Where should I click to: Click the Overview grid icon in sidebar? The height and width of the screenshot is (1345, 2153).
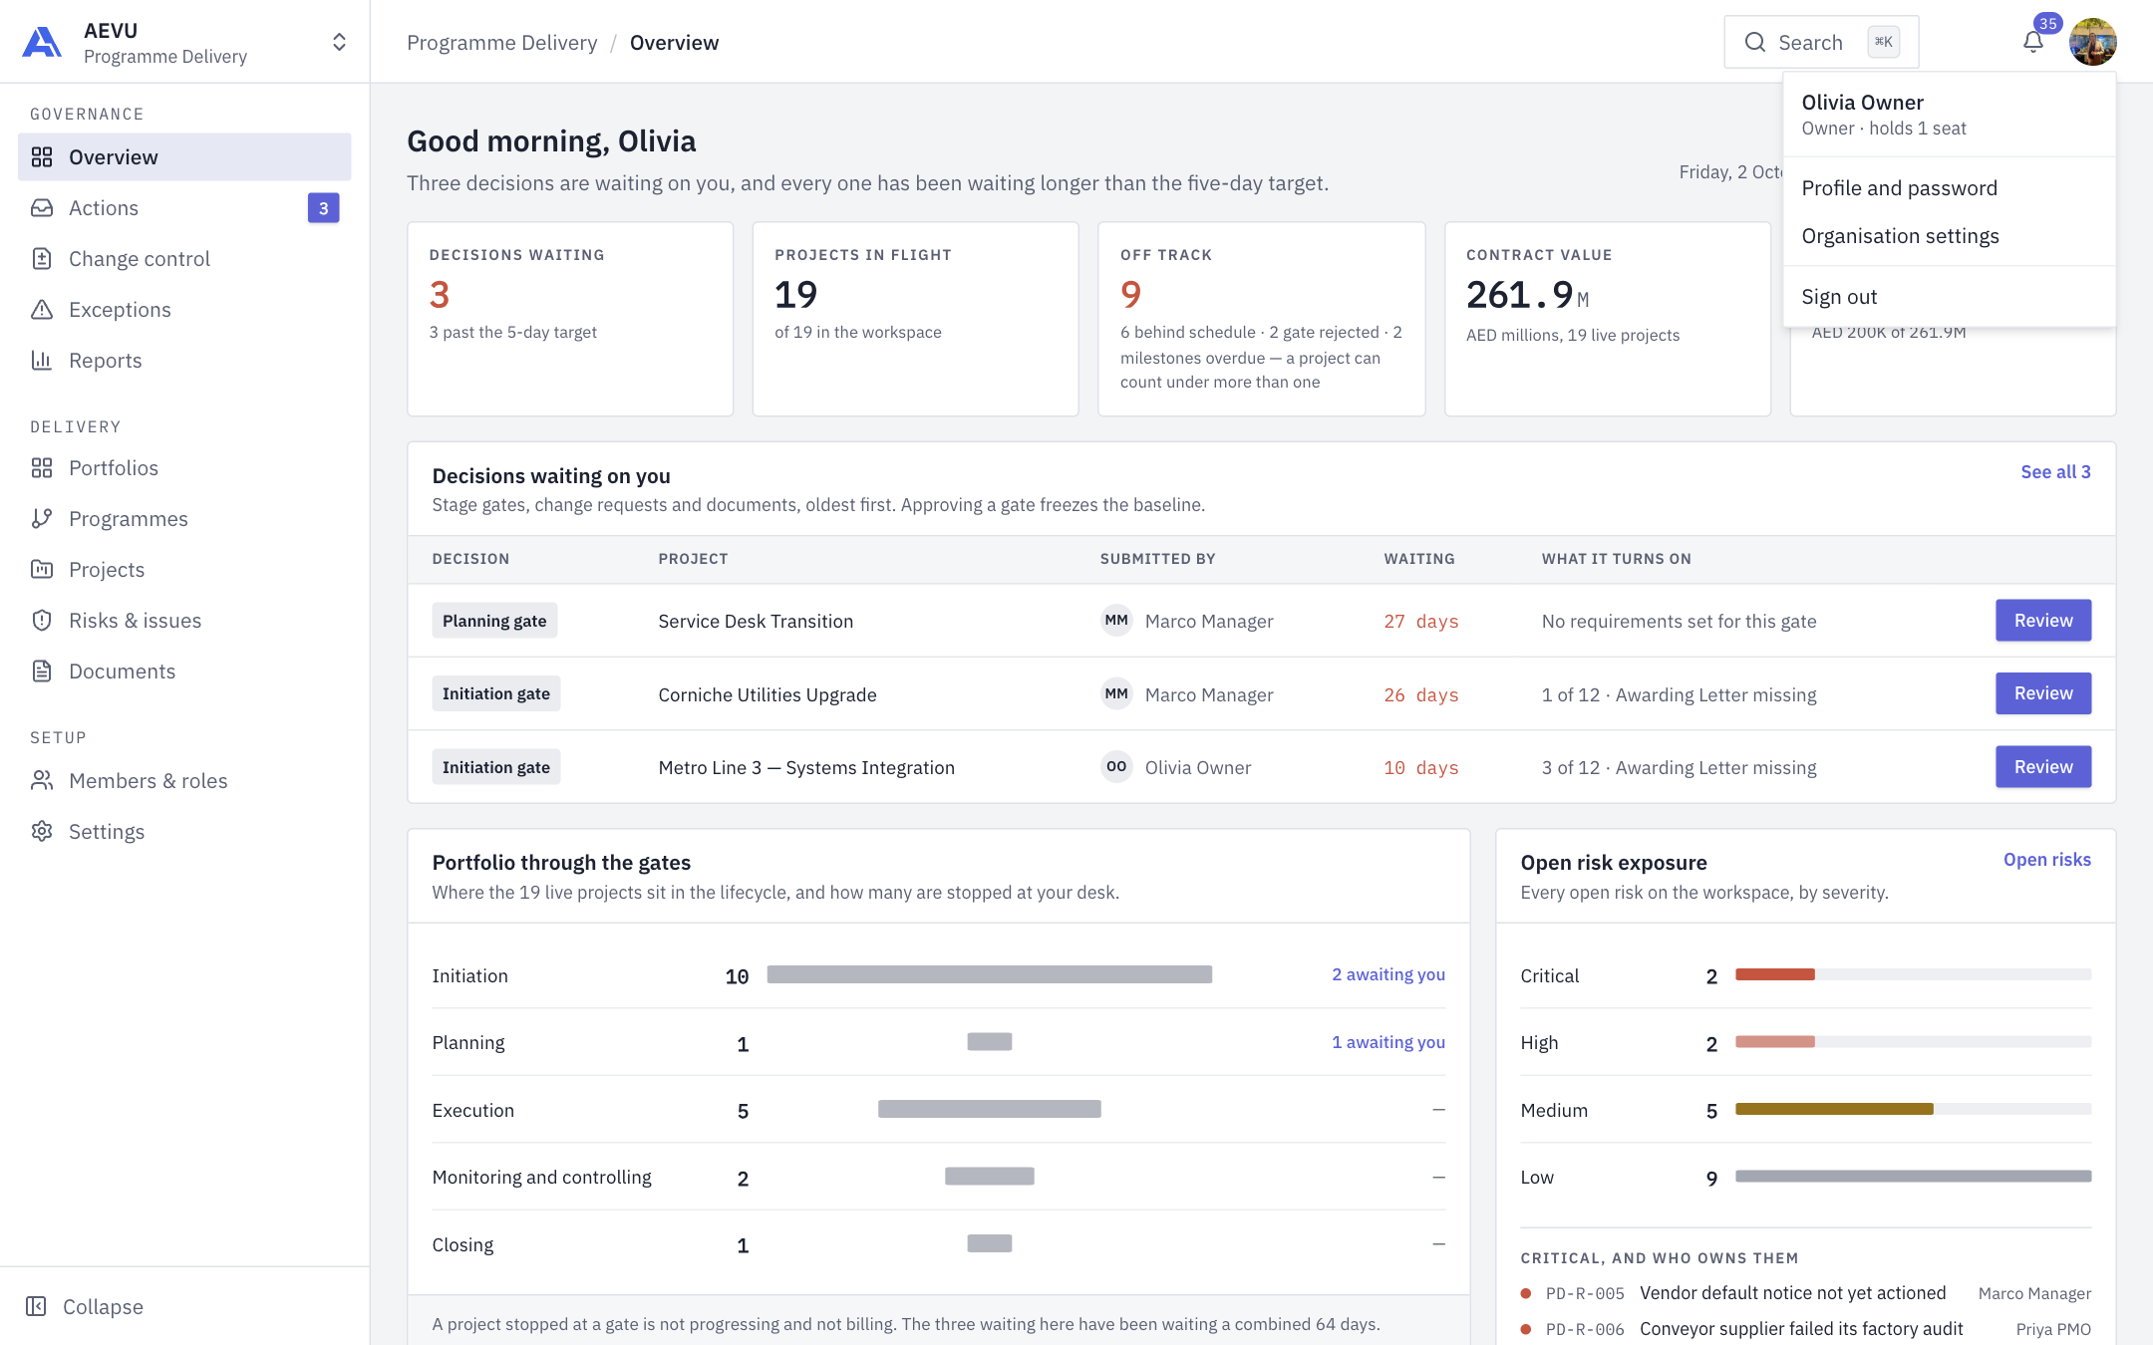coord(42,157)
